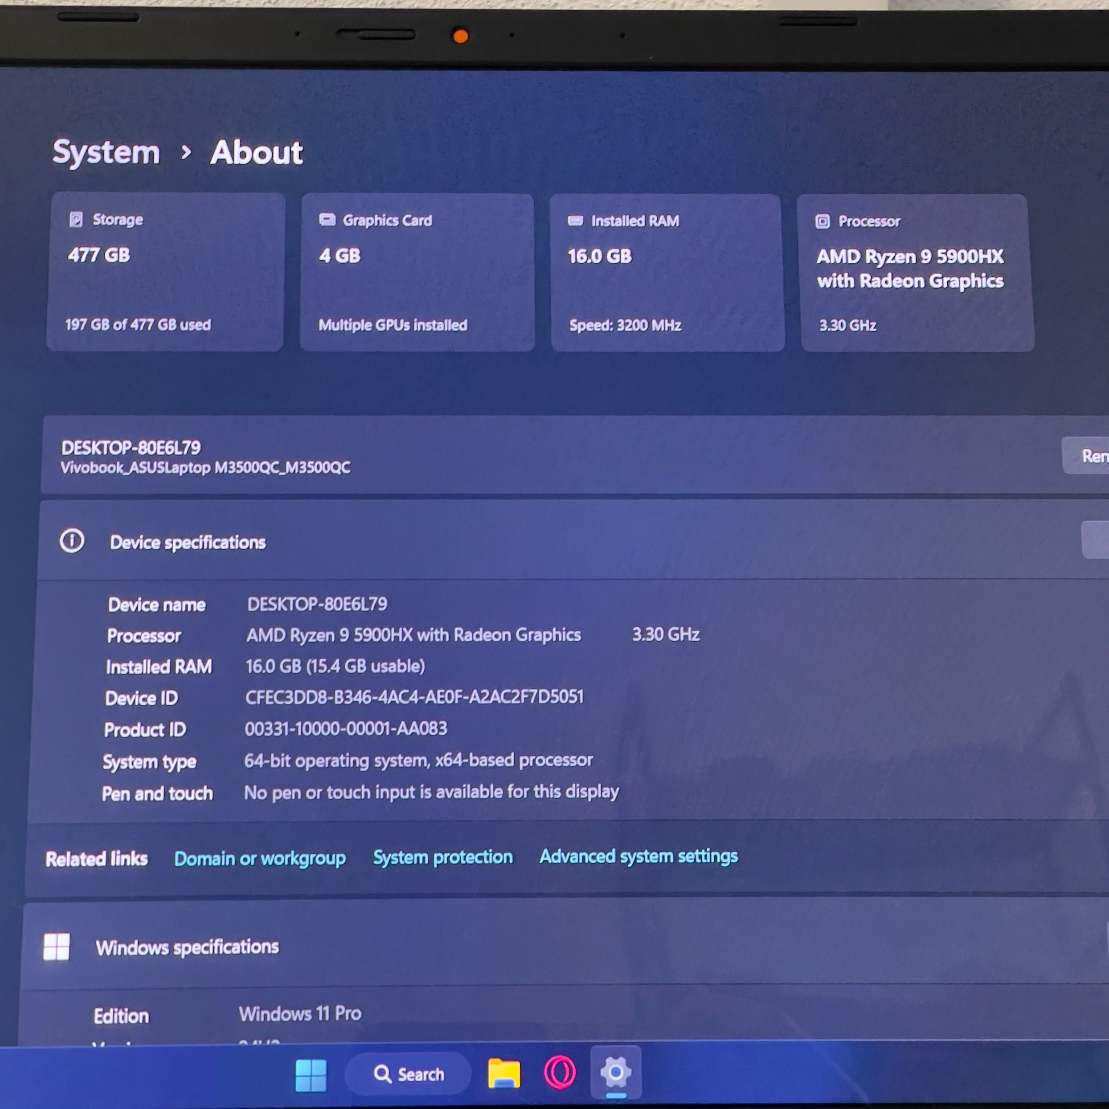Open File Explorer from the taskbar
This screenshot has height=1109, width=1109.
[503, 1073]
